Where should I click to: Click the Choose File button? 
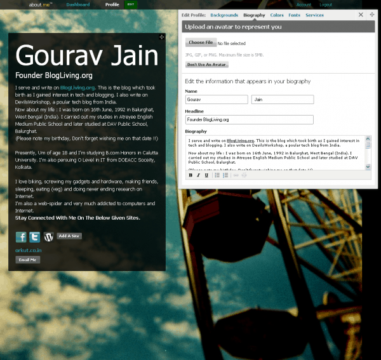(201, 43)
